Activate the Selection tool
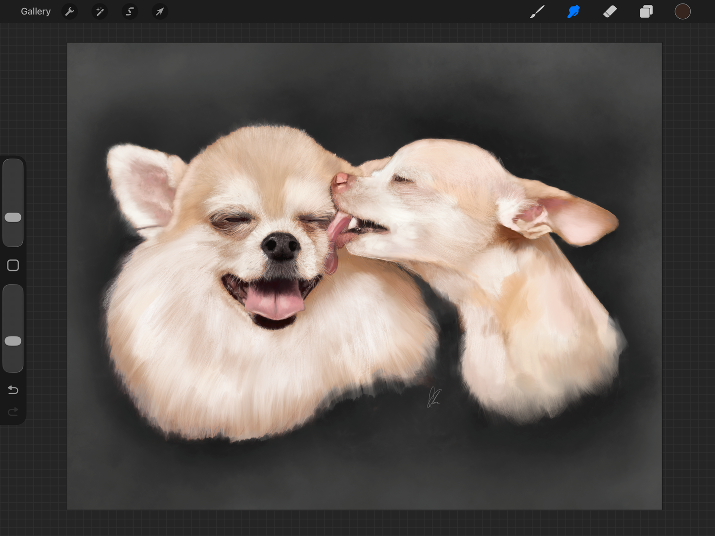Screen dimensions: 715x536 [x=130, y=11]
